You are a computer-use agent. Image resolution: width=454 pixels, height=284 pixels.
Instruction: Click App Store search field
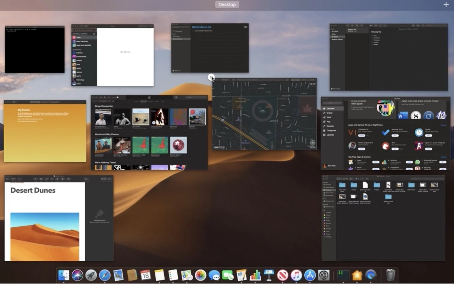point(332,103)
